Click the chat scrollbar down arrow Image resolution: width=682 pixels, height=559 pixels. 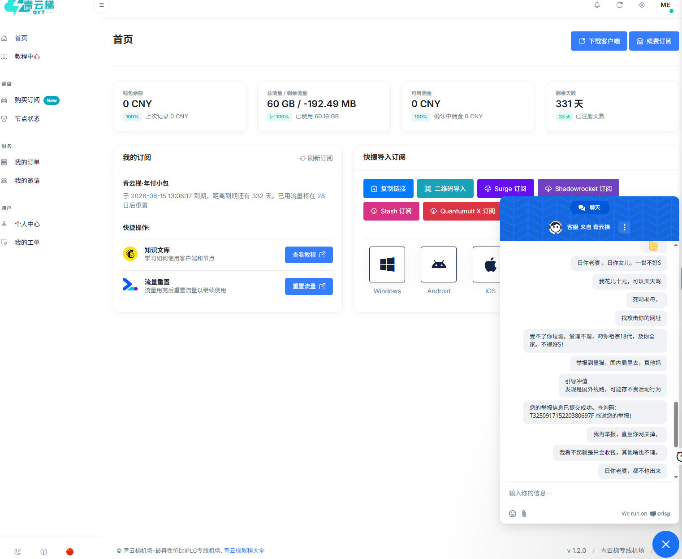click(676, 477)
